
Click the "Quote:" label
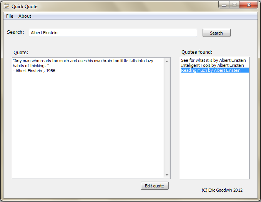pyautogui.click(x=21, y=53)
